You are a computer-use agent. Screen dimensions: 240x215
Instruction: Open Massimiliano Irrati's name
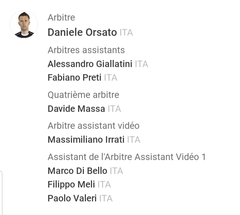(x=86, y=140)
